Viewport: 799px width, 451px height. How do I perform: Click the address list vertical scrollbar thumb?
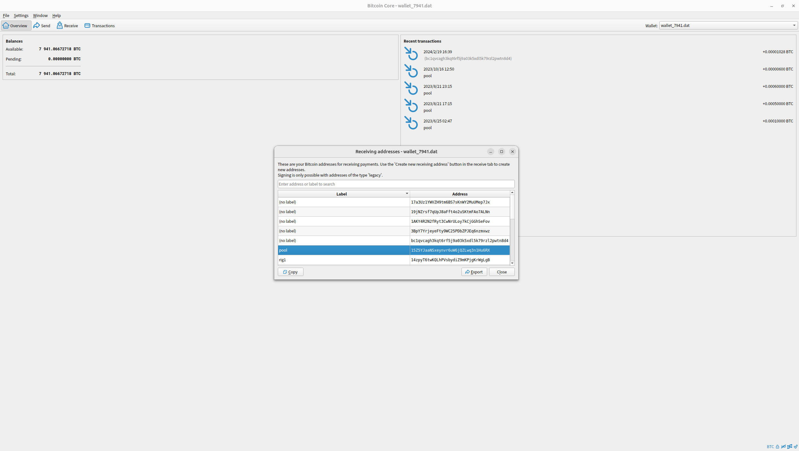(x=512, y=207)
